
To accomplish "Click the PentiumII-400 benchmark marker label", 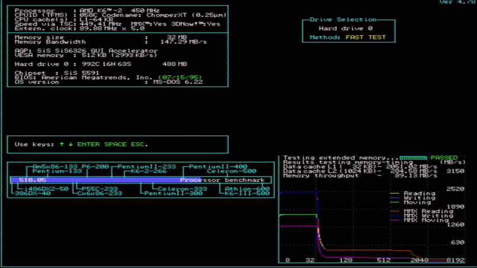I will [218, 166].
